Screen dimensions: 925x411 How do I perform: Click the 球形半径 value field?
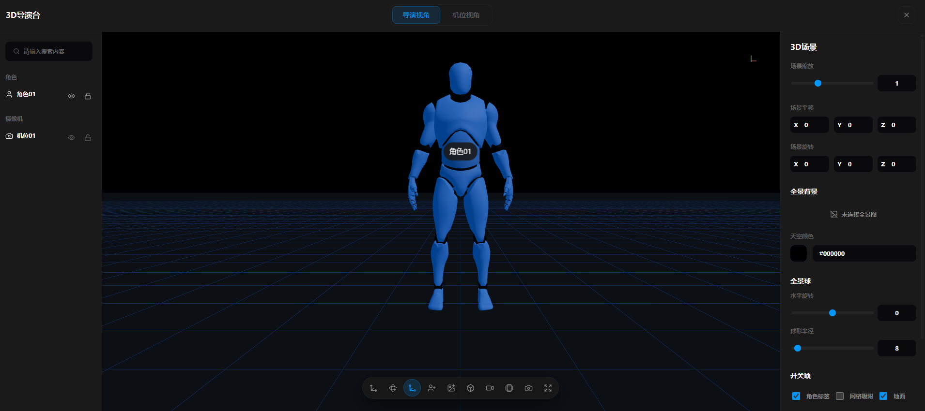[896, 348]
